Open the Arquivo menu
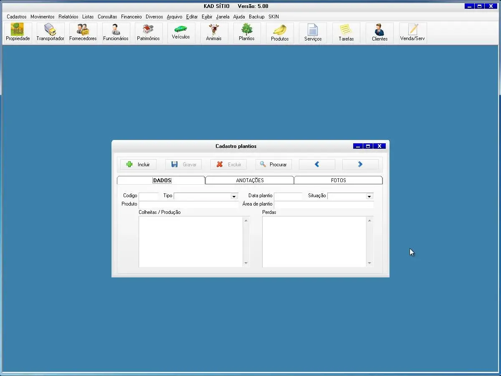The image size is (501, 376). click(x=175, y=17)
